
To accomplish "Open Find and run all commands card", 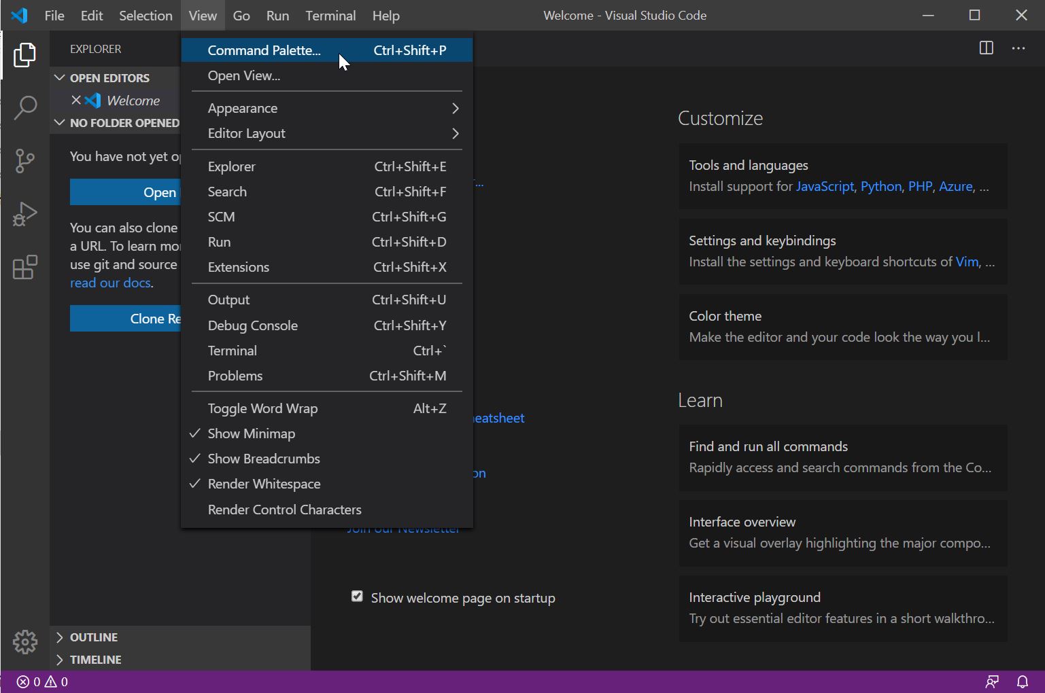I will 842,457.
